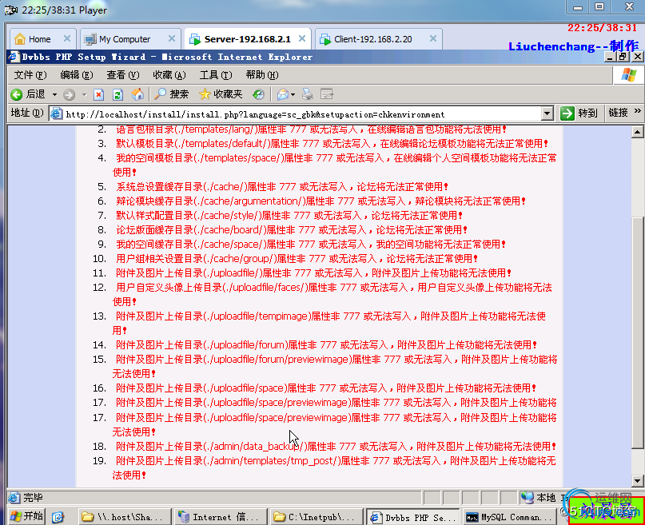Image resolution: width=645 pixels, height=525 pixels.
Task: Click the page scrollbar down arrow
Action: [637, 480]
